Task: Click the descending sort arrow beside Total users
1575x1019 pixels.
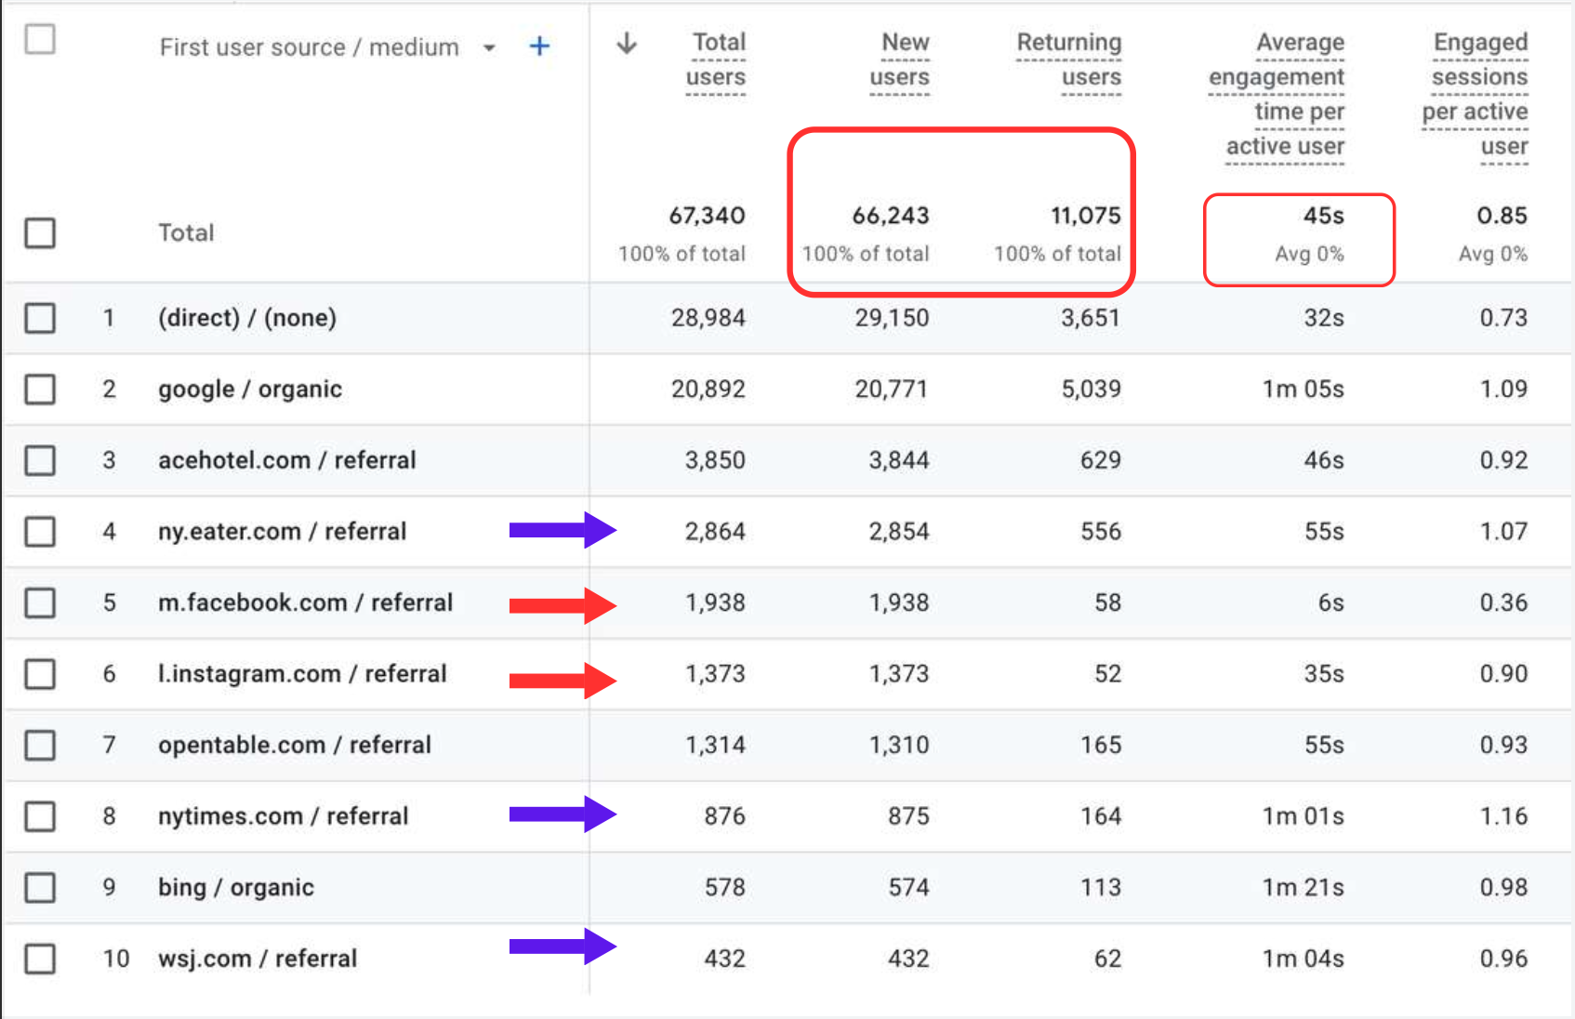Action: [x=627, y=43]
